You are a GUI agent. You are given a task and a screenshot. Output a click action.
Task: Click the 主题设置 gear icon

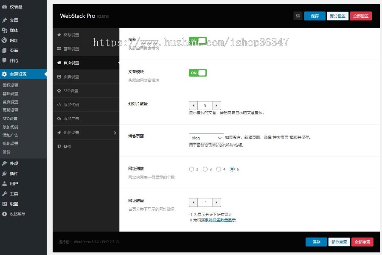(4, 74)
